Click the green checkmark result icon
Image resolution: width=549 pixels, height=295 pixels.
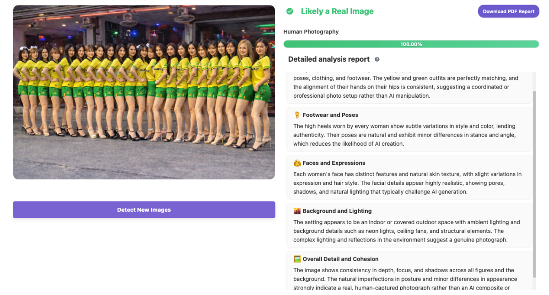pyautogui.click(x=290, y=11)
